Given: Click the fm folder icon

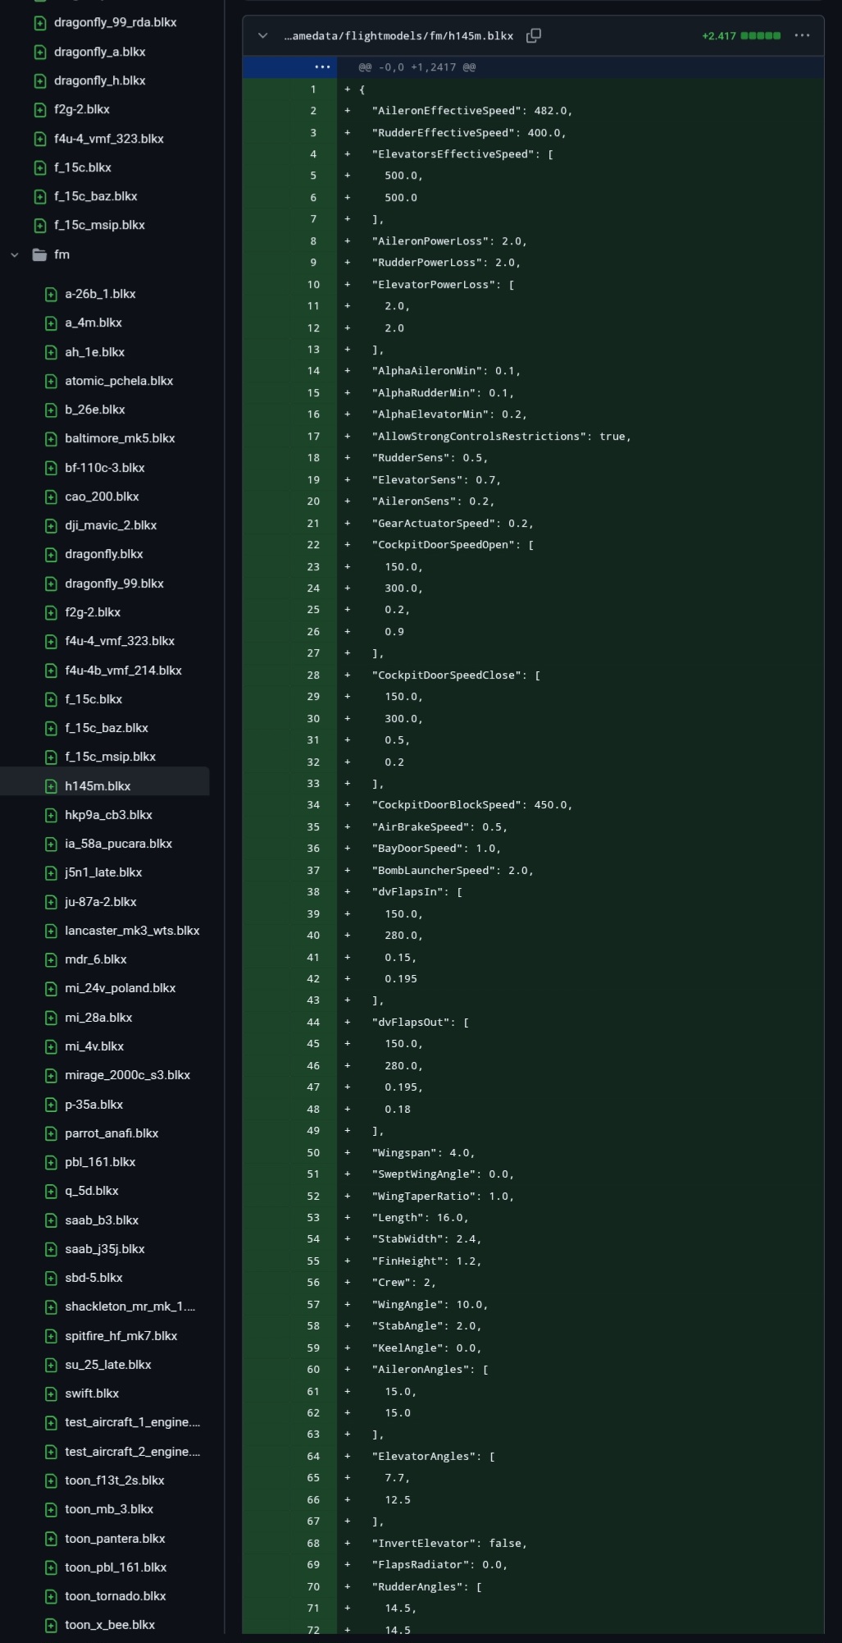Looking at the screenshot, I should point(39,254).
